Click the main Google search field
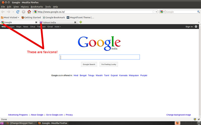The image size is (201, 125). (99, 57)
